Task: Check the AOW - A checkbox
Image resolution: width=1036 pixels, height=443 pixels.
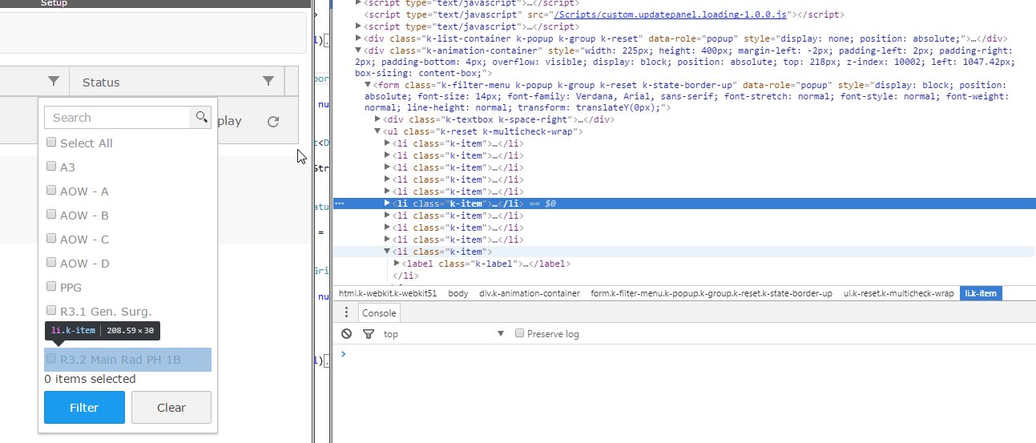Action: coord(51,191)
